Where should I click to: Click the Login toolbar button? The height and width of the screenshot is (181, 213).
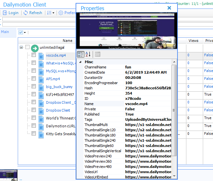(11, 13)
